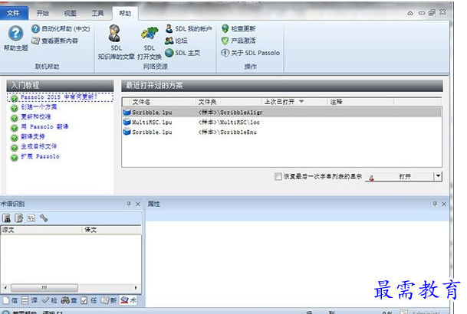Select Scribble.lpu in ScribbleAligr folder
This screenshot has width=467, height=314.
[281, 112]
